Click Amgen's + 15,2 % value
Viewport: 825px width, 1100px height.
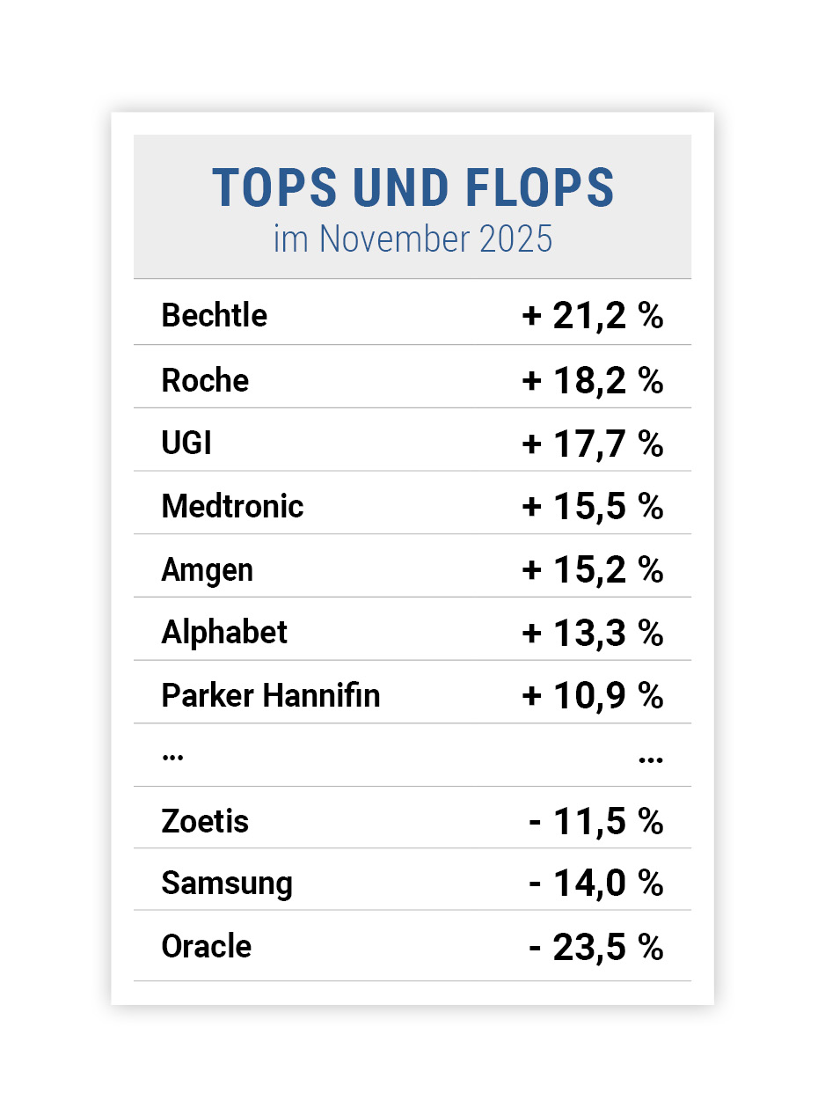592,570
